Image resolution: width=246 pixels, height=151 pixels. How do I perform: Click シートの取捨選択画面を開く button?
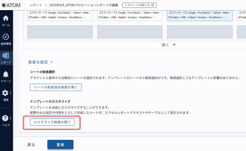point(56,87)
